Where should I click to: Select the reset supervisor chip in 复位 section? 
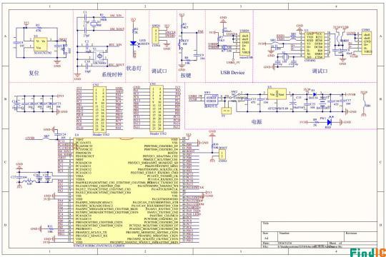click(41, 44)
